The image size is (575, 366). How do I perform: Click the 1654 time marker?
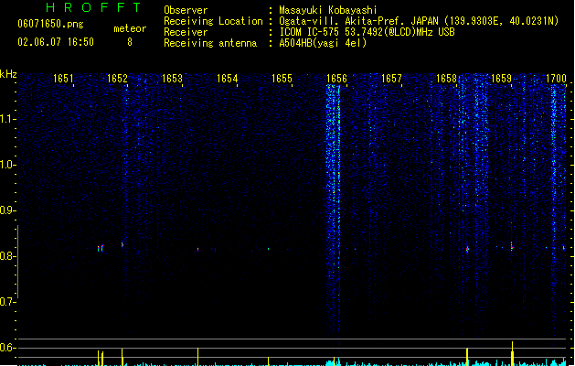point(227,79)
